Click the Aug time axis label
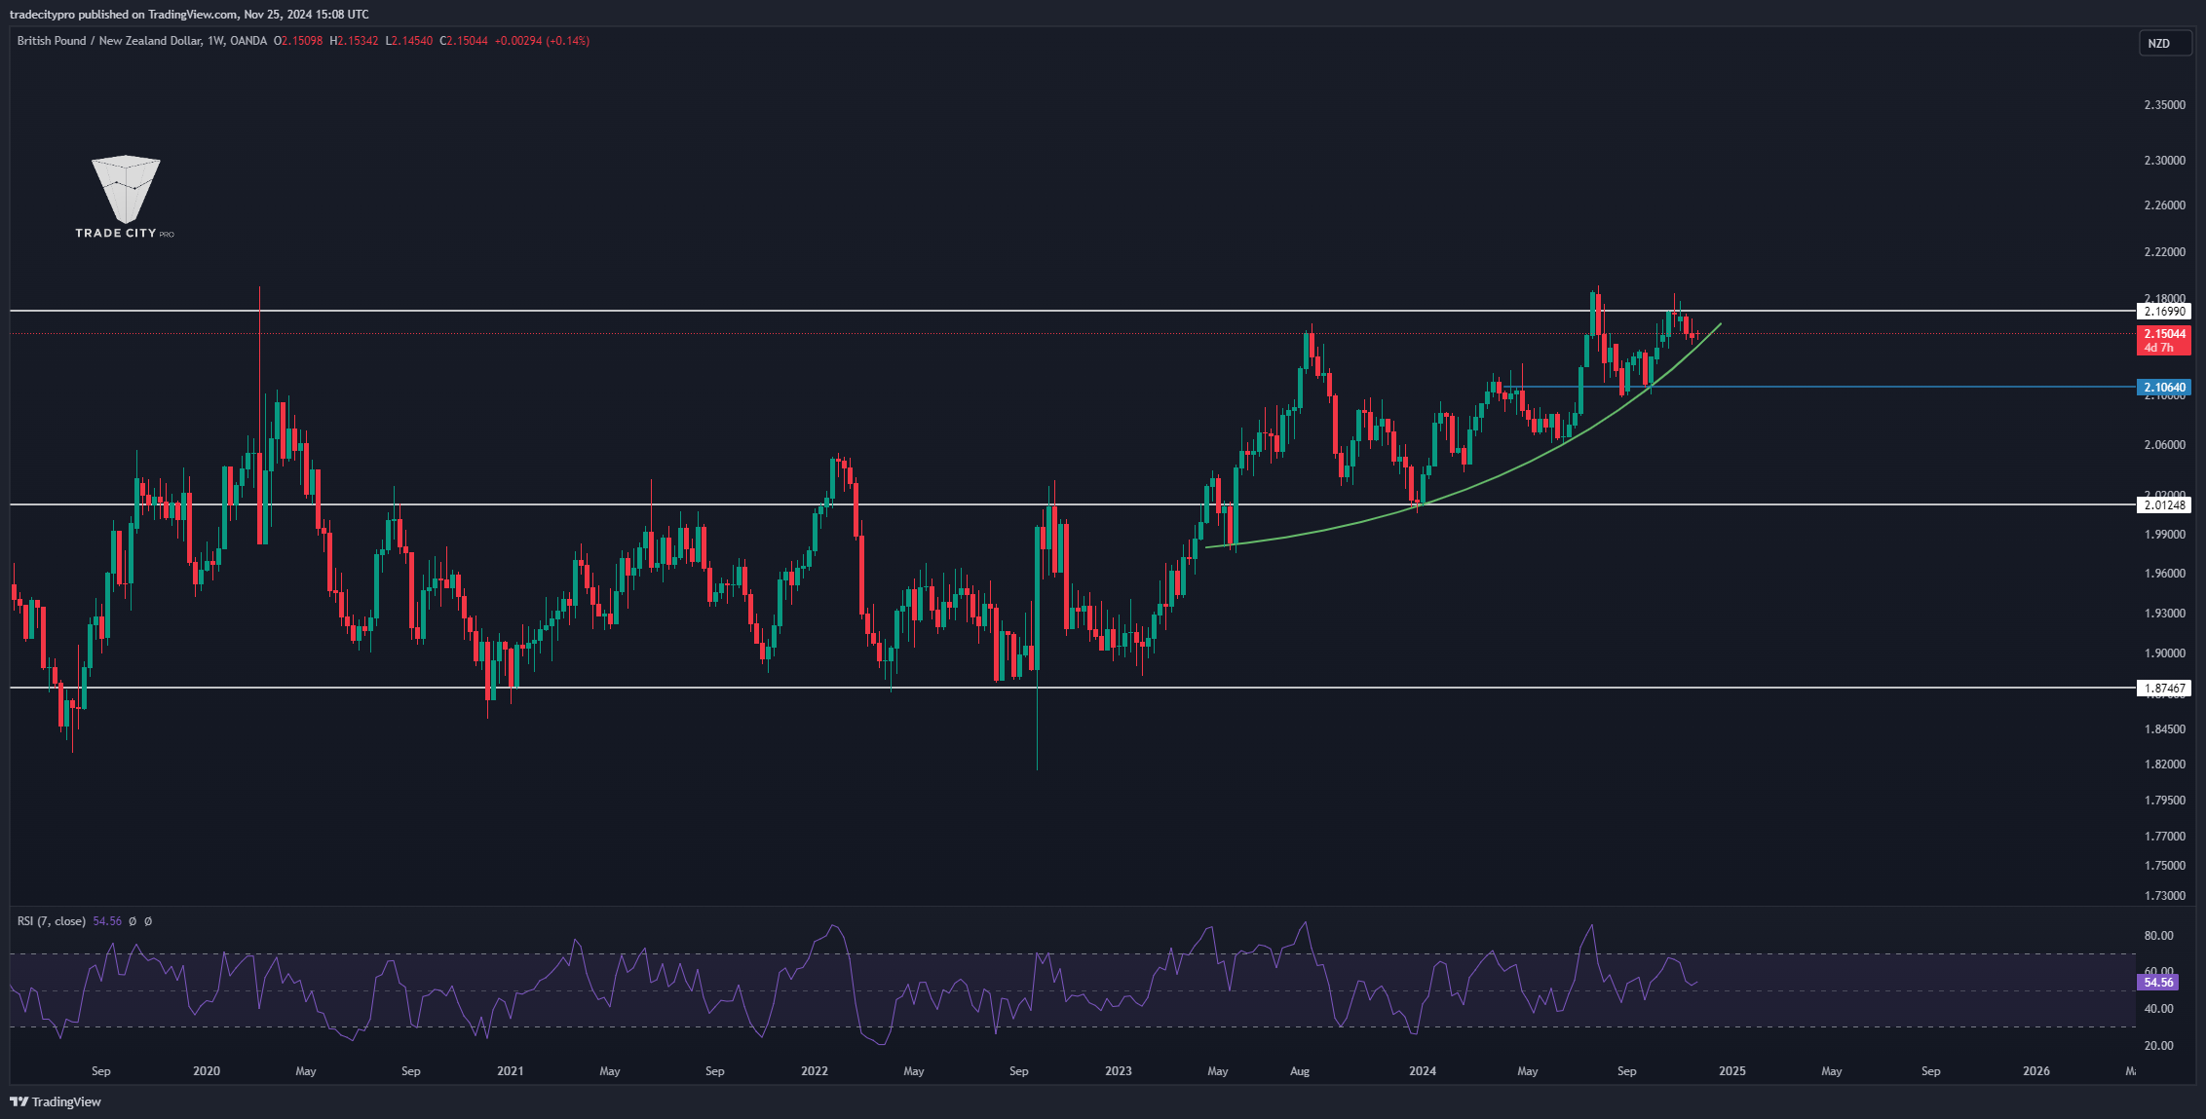This screenshot has height=1119, width=2206. (1300, 1071)
